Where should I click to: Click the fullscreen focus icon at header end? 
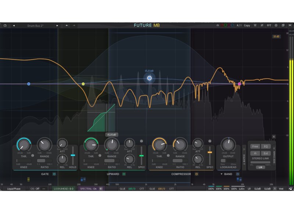(290, 25)
